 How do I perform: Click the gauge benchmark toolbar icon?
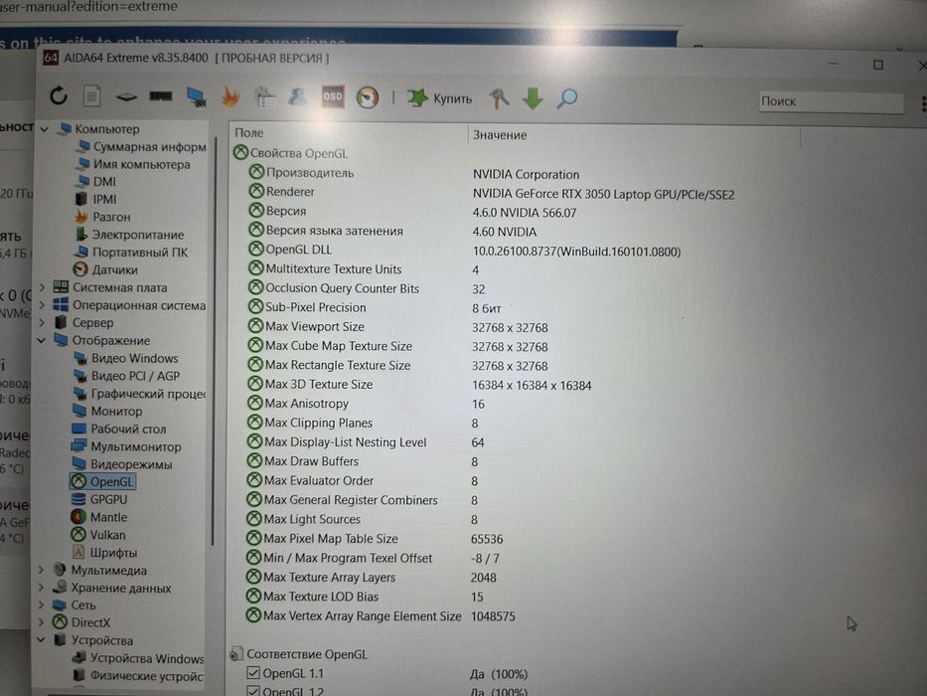coord(368,97)
